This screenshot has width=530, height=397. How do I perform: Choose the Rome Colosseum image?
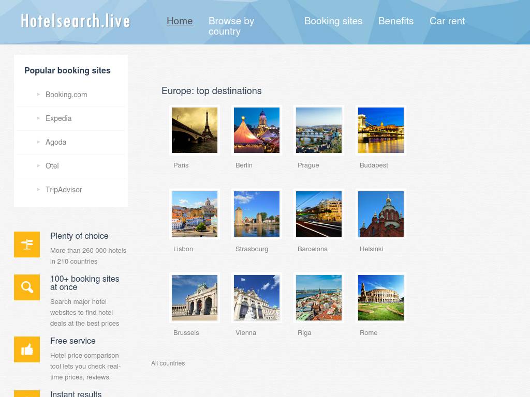(x=381, y=298)
